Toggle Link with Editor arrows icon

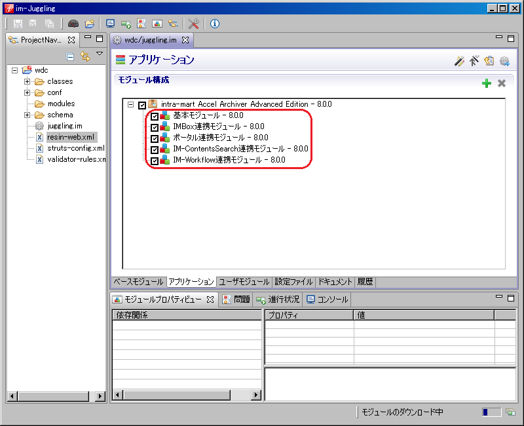[x=85, y=56]
